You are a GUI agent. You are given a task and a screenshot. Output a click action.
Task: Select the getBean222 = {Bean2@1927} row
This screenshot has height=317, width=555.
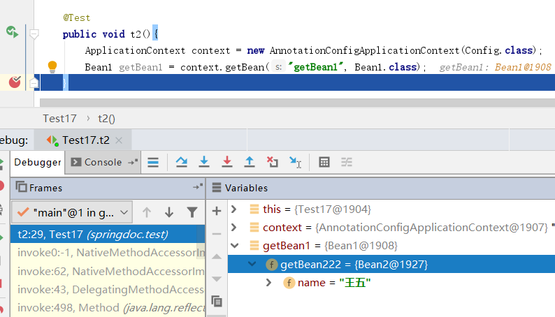[x=391, y=264]
